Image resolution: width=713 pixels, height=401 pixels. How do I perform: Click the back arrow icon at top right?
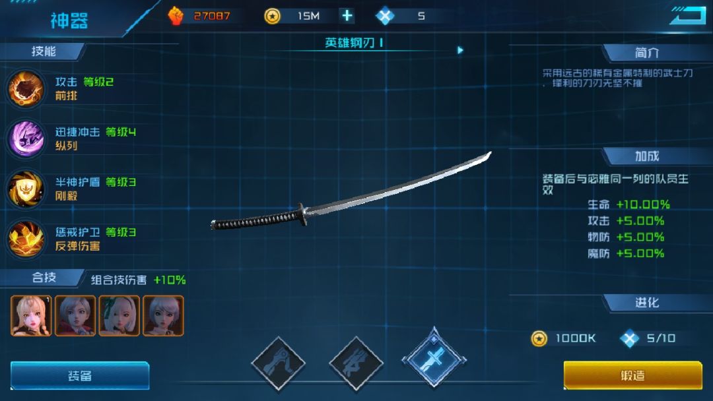[x=687, y=16]
